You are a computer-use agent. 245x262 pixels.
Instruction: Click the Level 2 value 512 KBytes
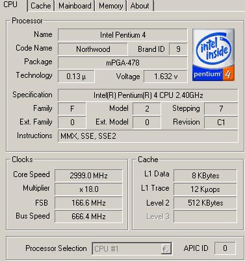coord(205,203)
